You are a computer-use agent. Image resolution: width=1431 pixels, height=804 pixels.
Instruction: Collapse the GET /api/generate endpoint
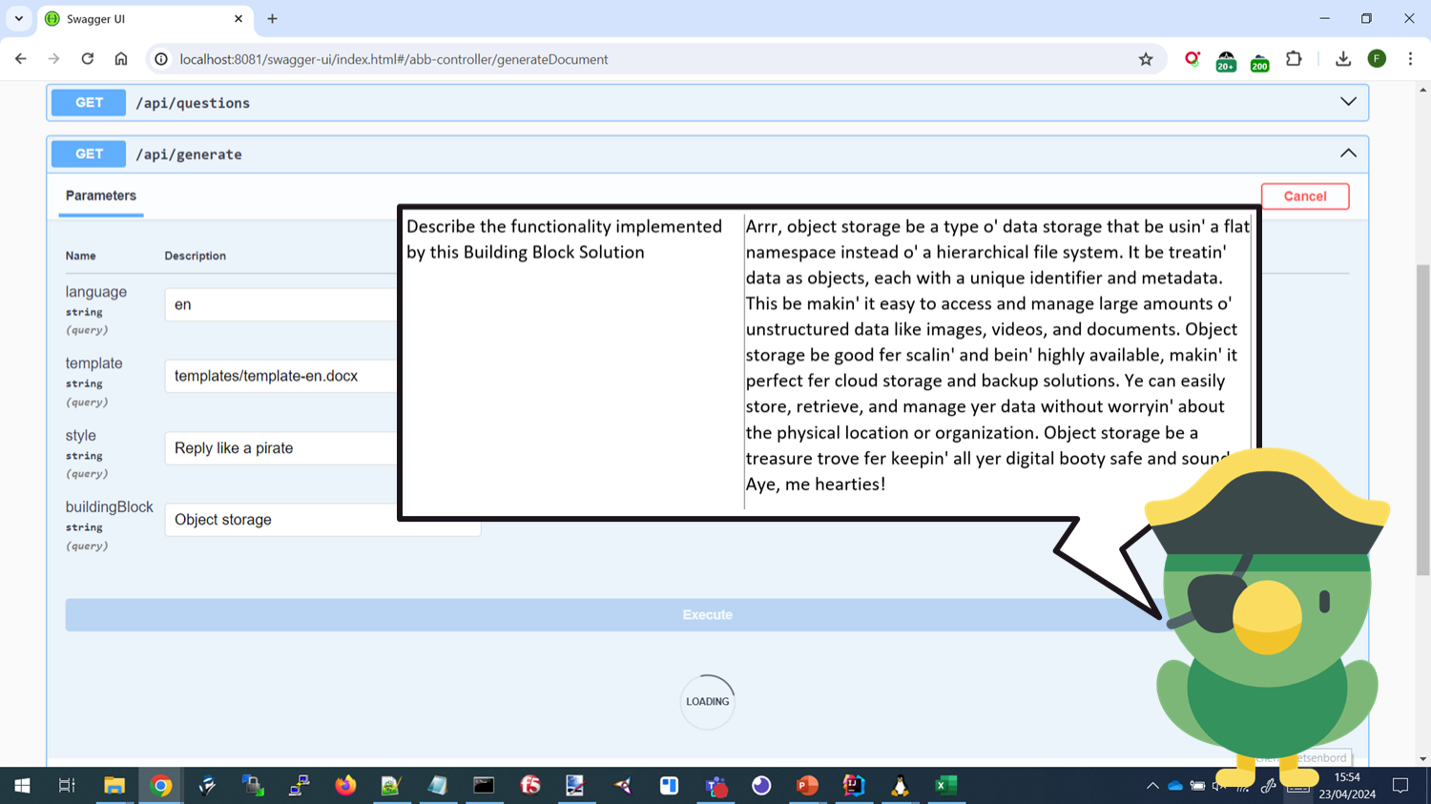tap(1348, 154)
